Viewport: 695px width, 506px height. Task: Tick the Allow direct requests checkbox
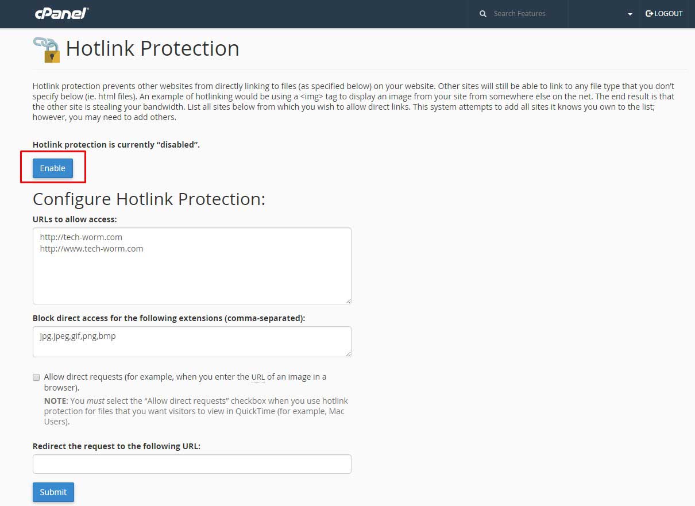click(36, 377)
